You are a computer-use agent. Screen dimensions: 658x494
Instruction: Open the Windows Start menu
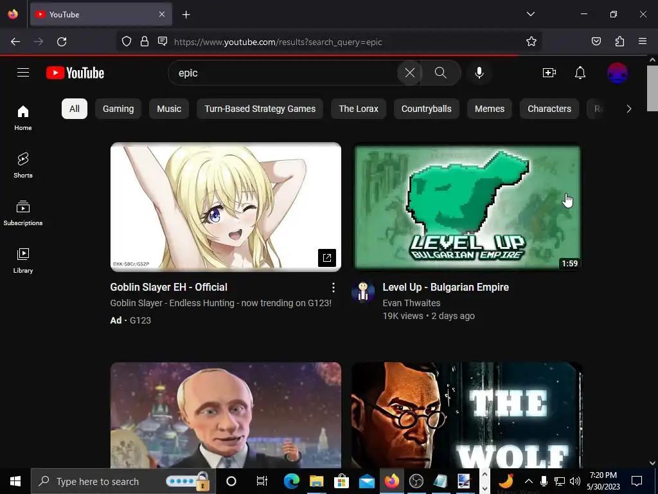coord(15,481)
